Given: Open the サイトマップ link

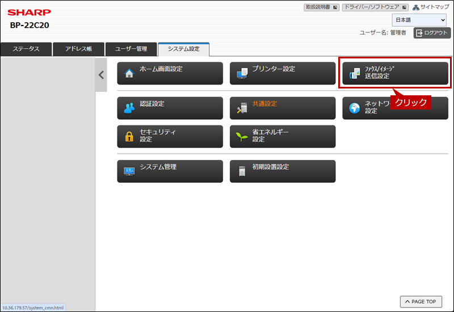Looking at the screenshot, I should click(431, 7).
